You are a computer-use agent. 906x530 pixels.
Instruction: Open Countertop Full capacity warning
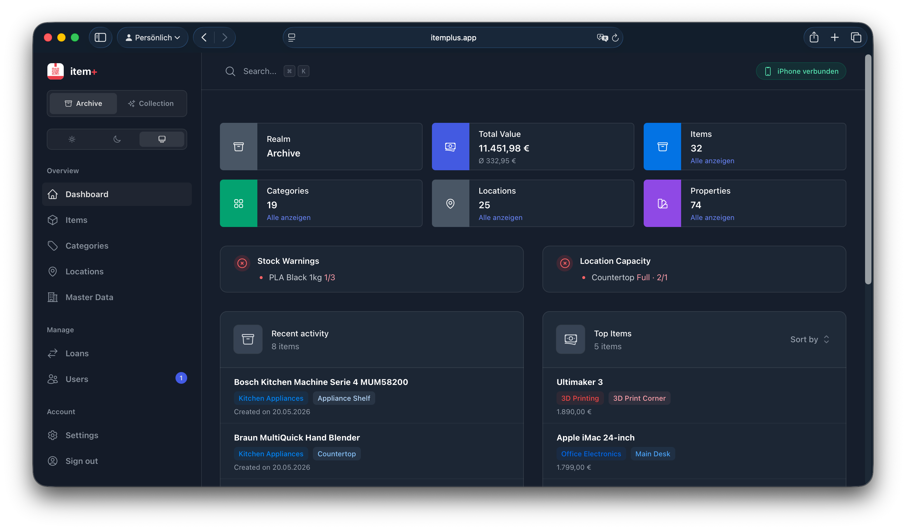(x=629, y=277)
